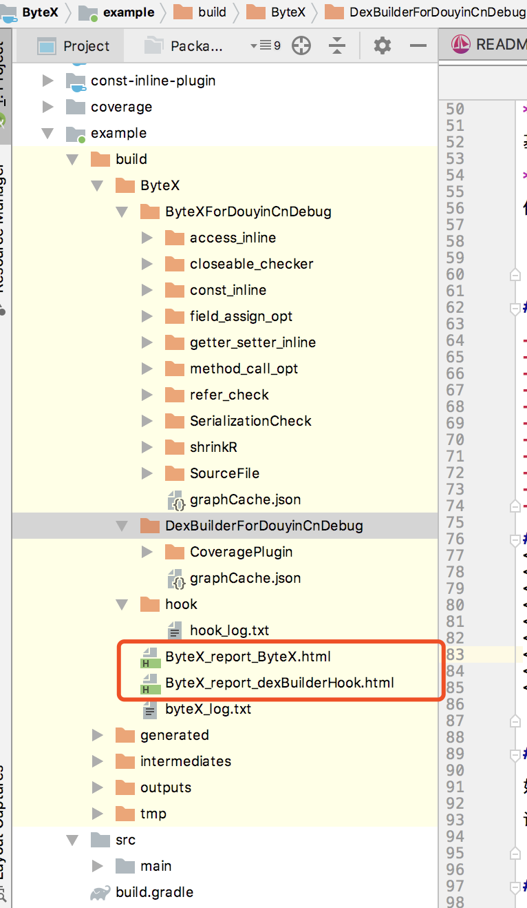The height and width of the screenshot is (908, 527).
Task: Select the example breadcrumb
Action: pos(118,12)
